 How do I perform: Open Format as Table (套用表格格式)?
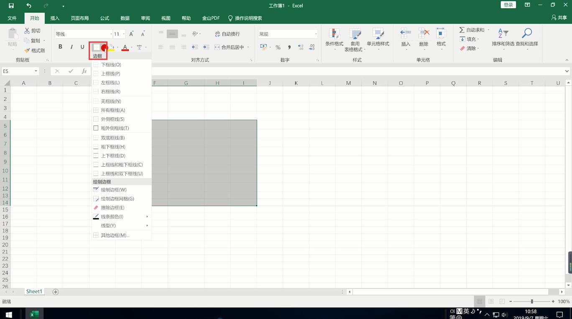355,39
